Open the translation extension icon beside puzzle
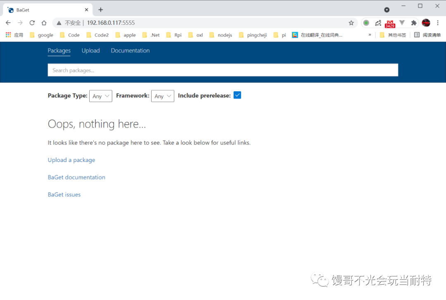This screenshot has width=446, height=300. pos(378,23)
